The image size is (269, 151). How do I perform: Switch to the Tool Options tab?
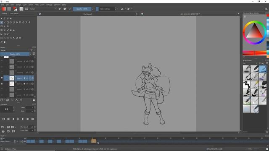point(14,13)
